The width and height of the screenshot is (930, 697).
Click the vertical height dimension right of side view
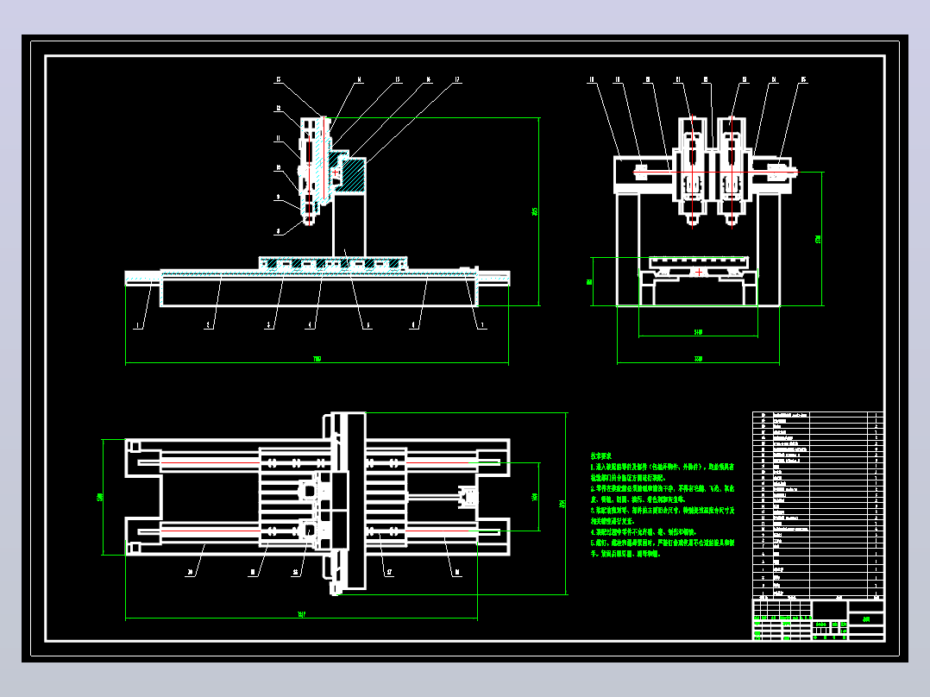[x=537, y=211]
